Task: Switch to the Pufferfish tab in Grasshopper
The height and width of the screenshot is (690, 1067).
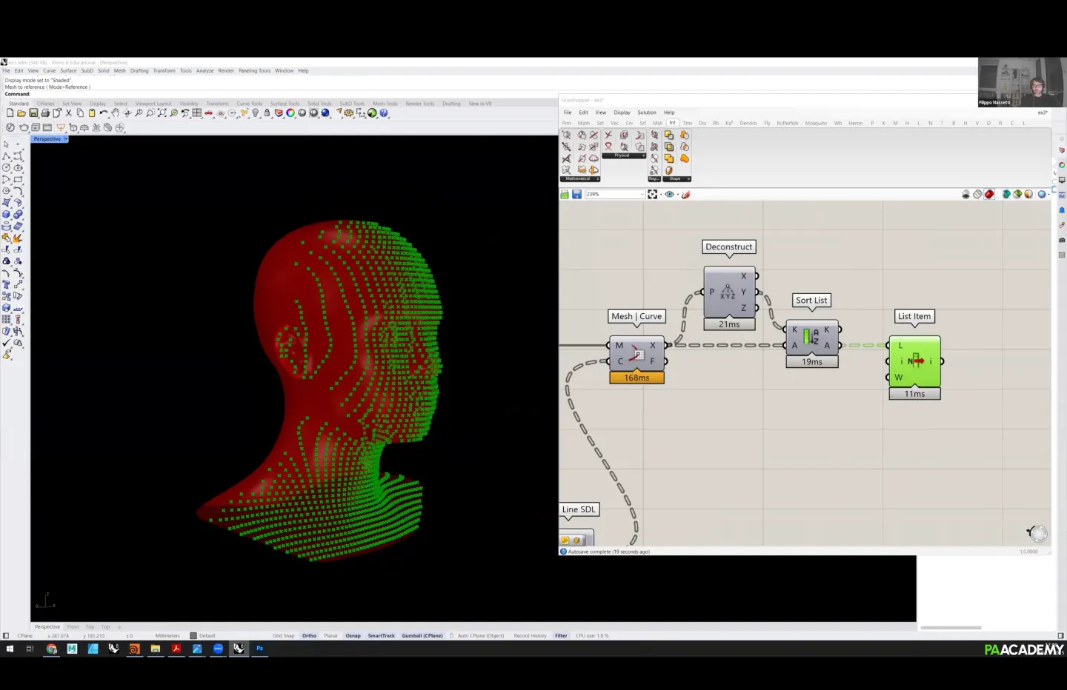Action: [787, 124]
